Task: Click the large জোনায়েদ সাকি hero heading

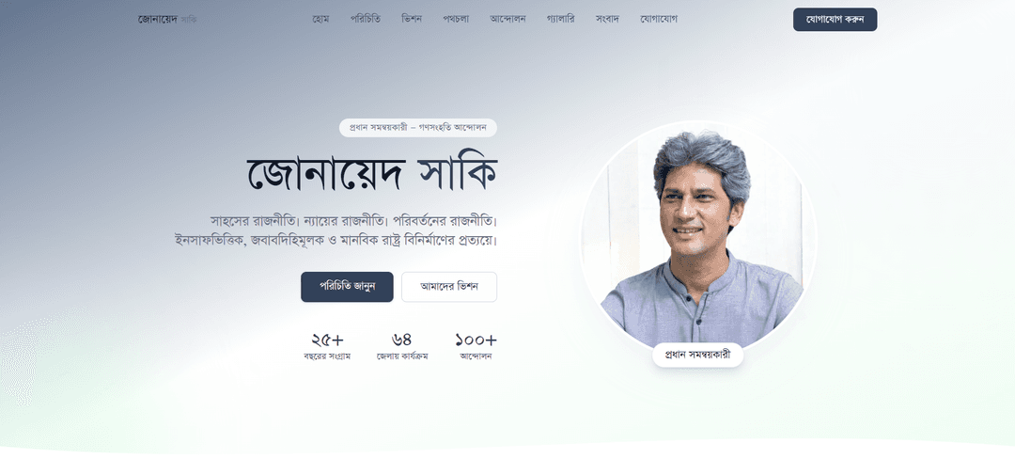Action: [x=371, y=173]
